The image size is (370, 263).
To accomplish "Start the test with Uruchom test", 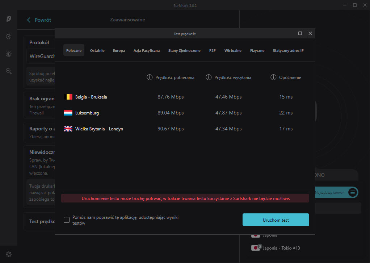I will click(x=276, y=220).
